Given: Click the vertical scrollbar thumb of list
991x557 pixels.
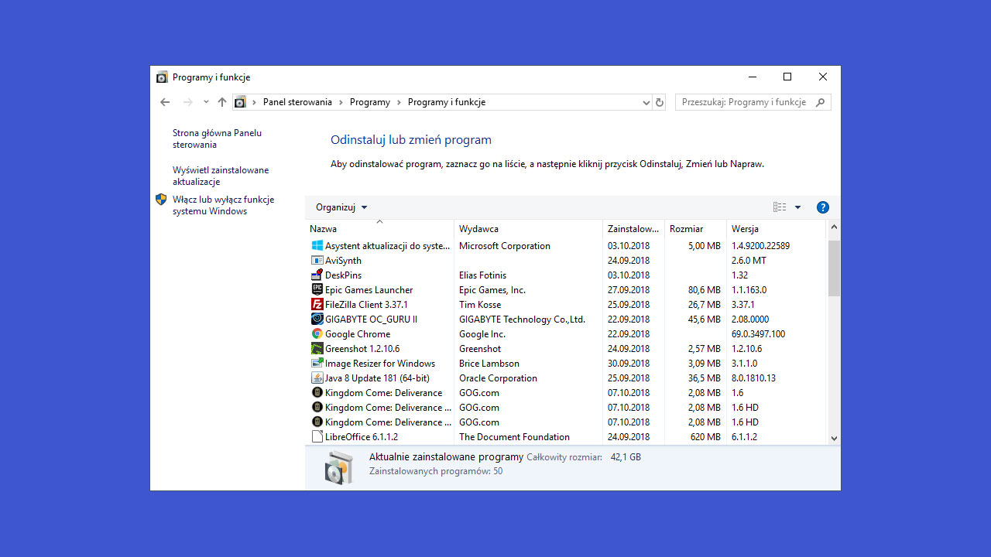Looking at the screenshot, I should coord(834,268).
